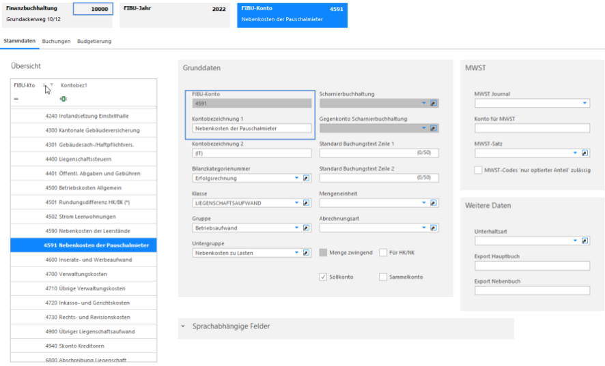Select the FIBU-Jahr 2022 header tile
Screen dimensions: 605x366
[174, 15]
